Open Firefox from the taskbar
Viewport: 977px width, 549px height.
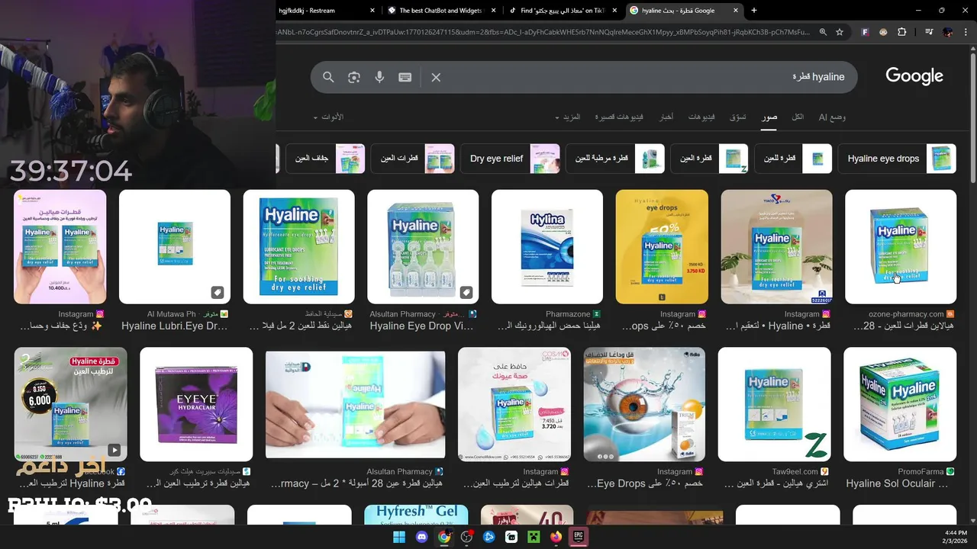tap(556, 537)
